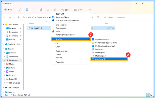Click the Microsoft Defender shield icon
The height and width of the screenshot is (98, 155).
point(53,20)
